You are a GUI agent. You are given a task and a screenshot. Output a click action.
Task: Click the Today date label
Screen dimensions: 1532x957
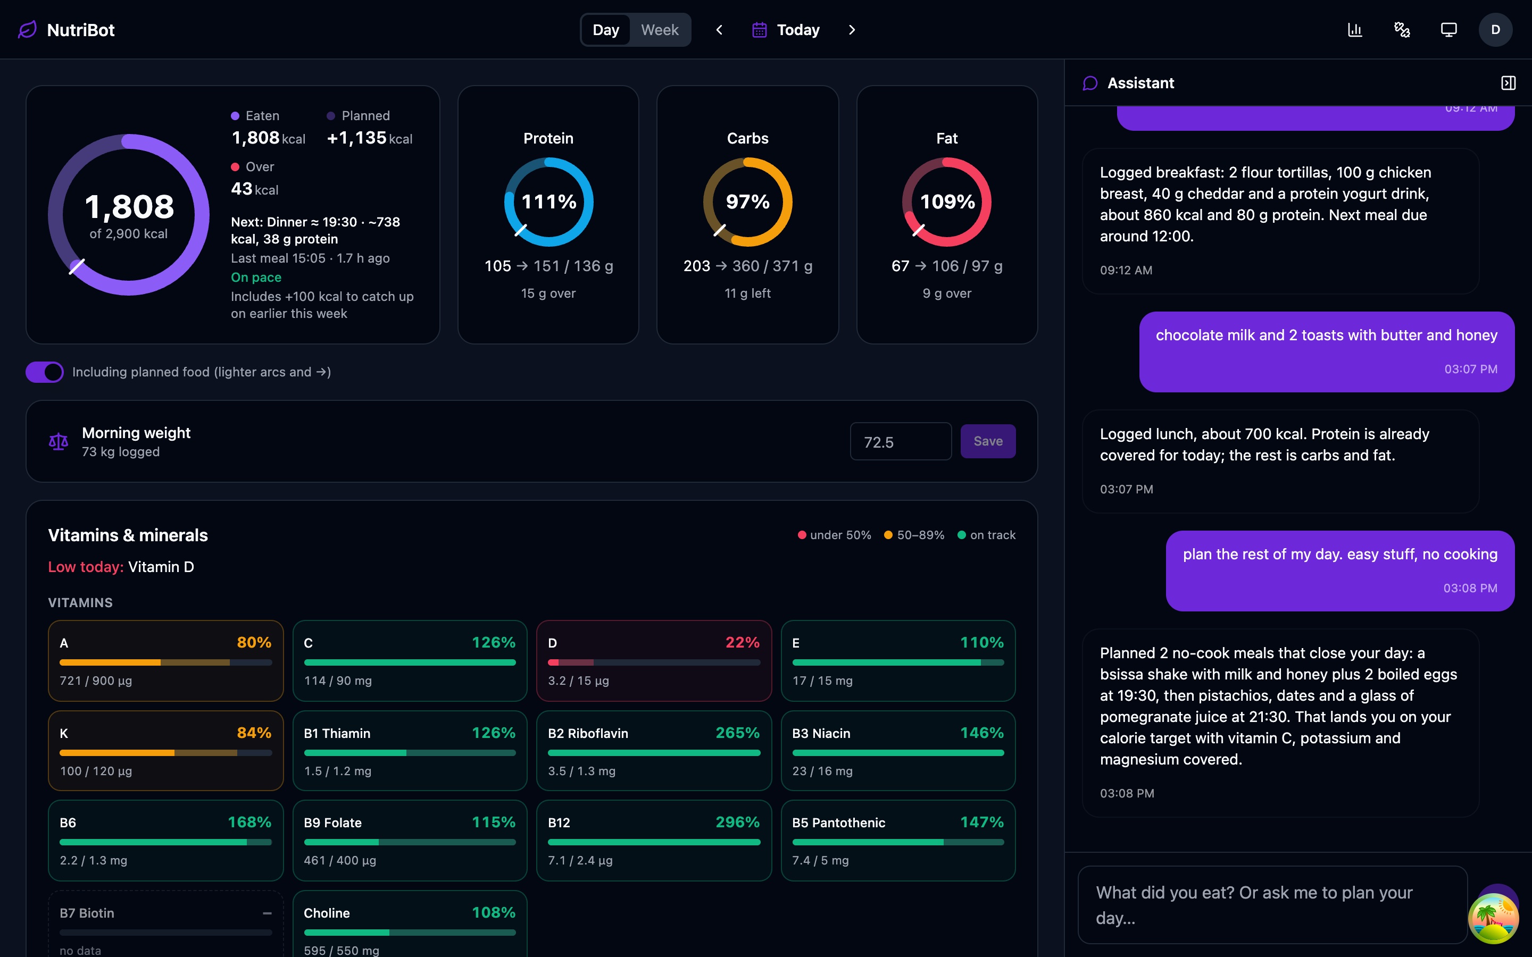coord(798,30)
